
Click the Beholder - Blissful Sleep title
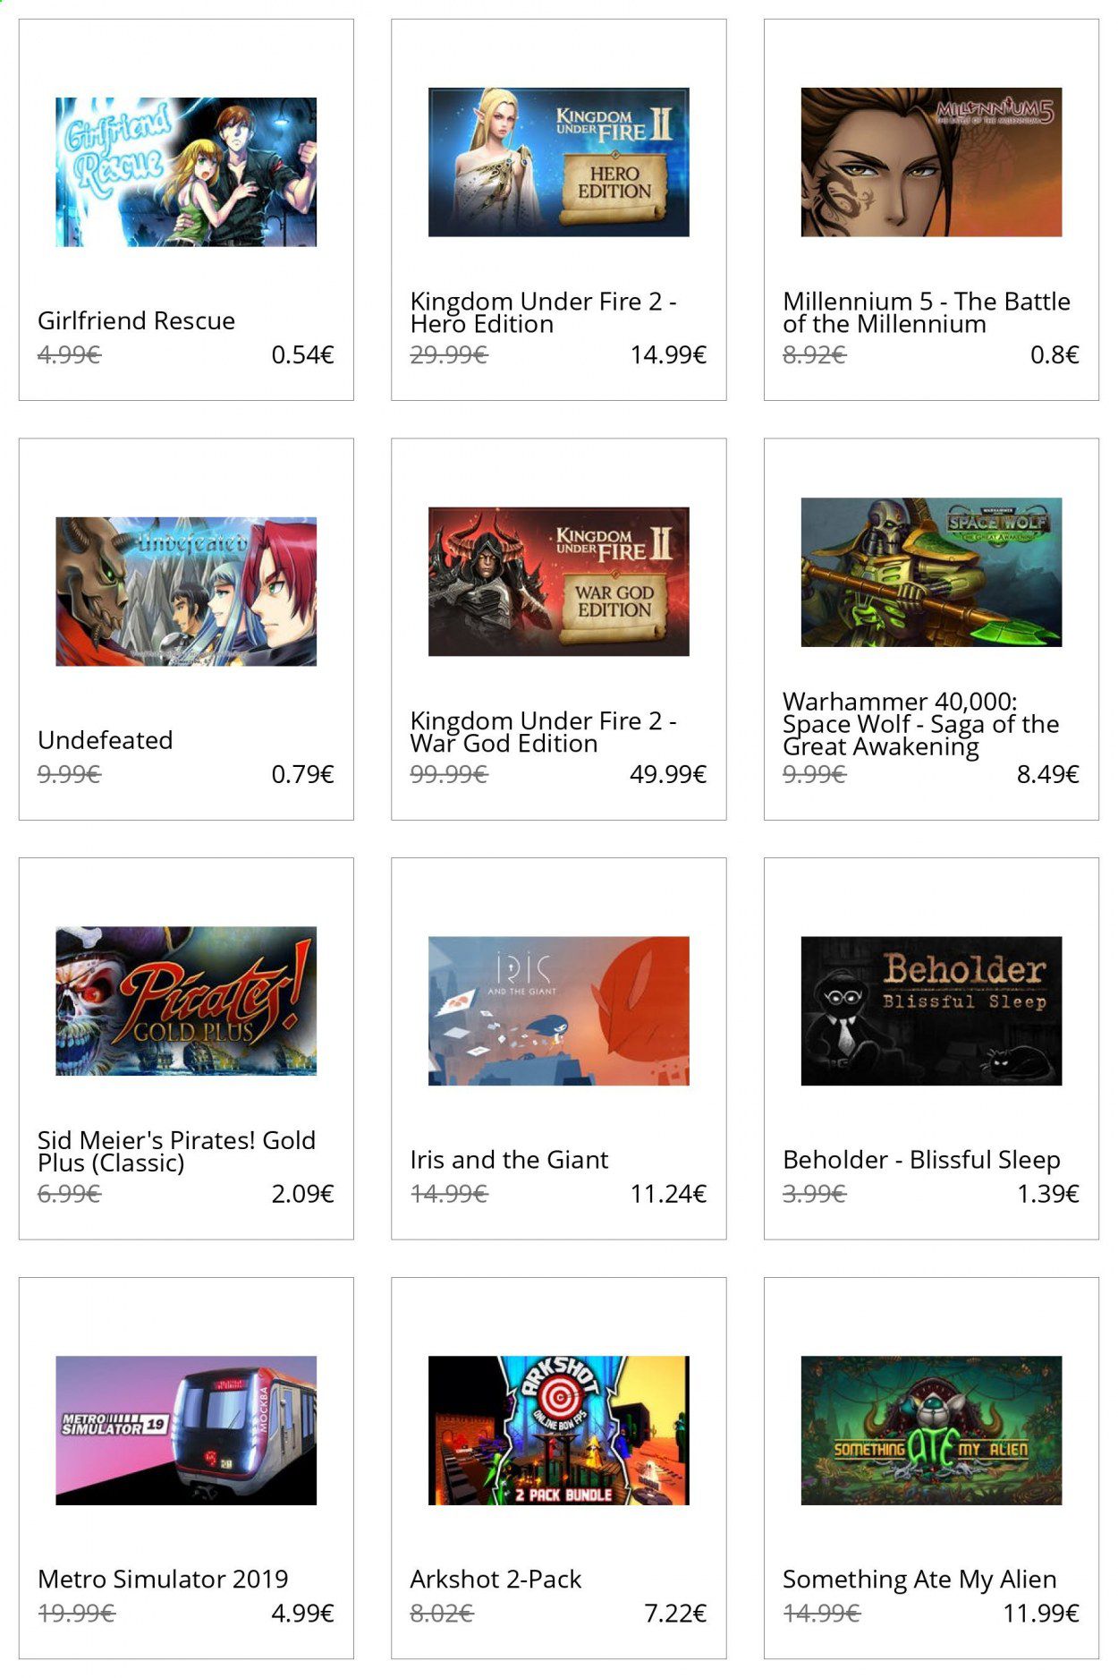point(921,1160)
